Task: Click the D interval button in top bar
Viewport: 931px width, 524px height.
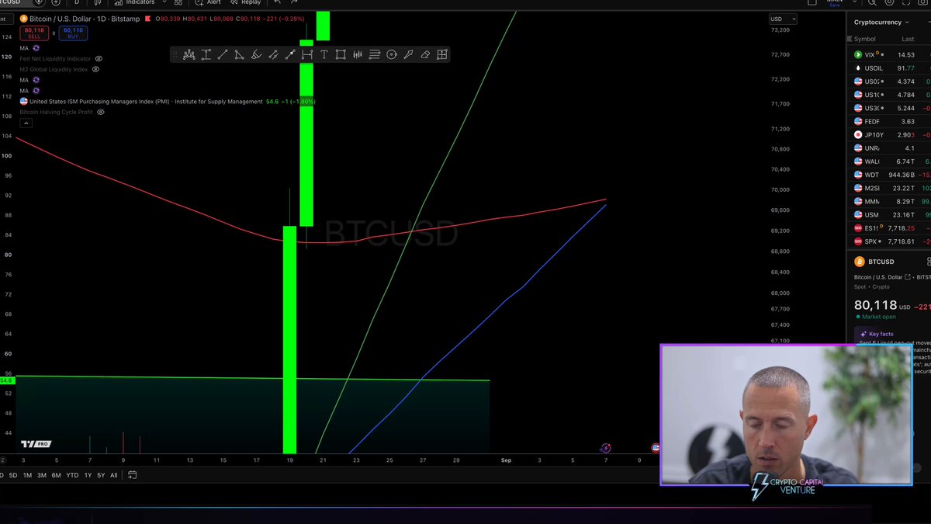Action: [x=76, y=2]
